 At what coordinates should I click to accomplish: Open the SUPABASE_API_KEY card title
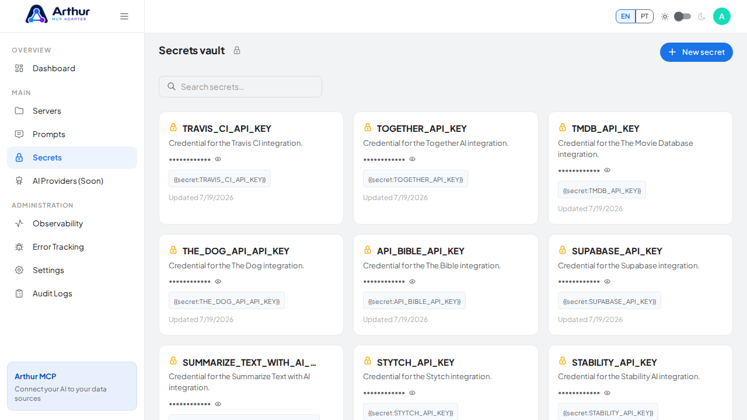pos(617,251)
